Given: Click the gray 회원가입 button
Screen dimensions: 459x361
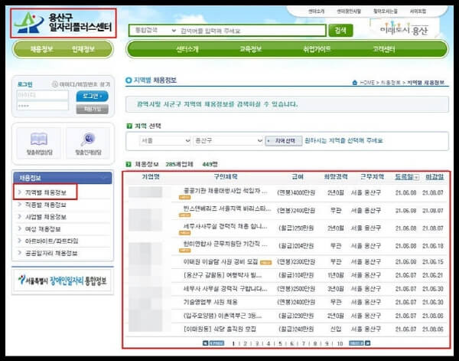Looking at the screenshot, I should pyautogui.click(x=93, y=109).
